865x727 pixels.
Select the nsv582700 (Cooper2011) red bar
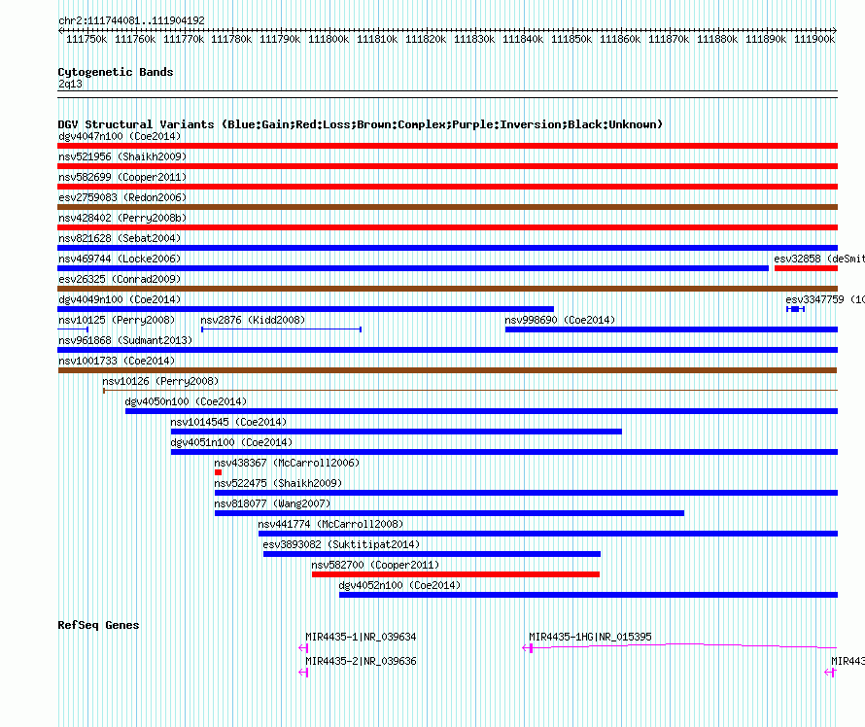[x=456, y=574]
